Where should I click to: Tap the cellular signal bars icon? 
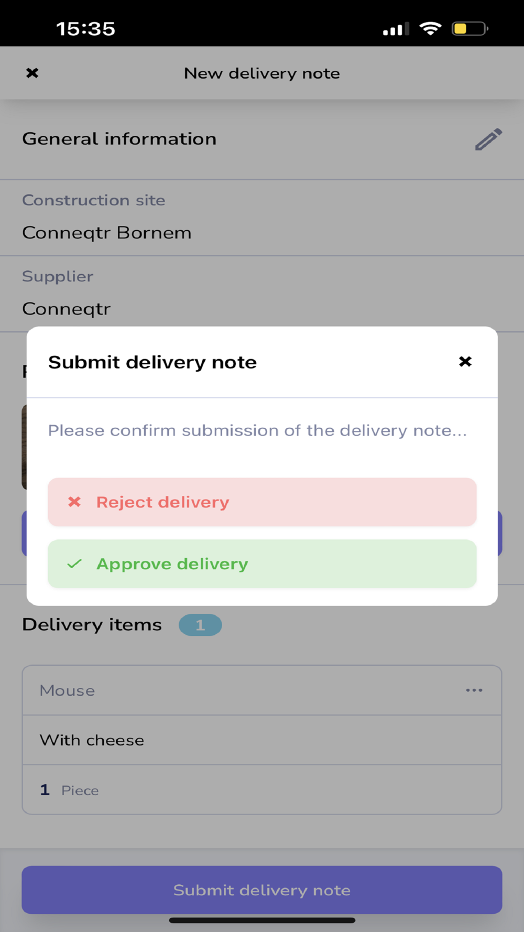point(396,29)
